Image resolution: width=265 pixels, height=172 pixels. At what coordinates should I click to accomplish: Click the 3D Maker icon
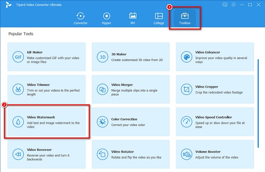click(102, 57)
